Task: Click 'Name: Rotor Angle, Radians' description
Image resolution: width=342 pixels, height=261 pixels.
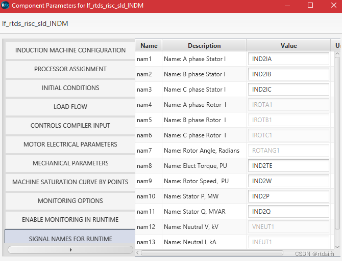Action: pyautogui.click(x=202, y=151)
